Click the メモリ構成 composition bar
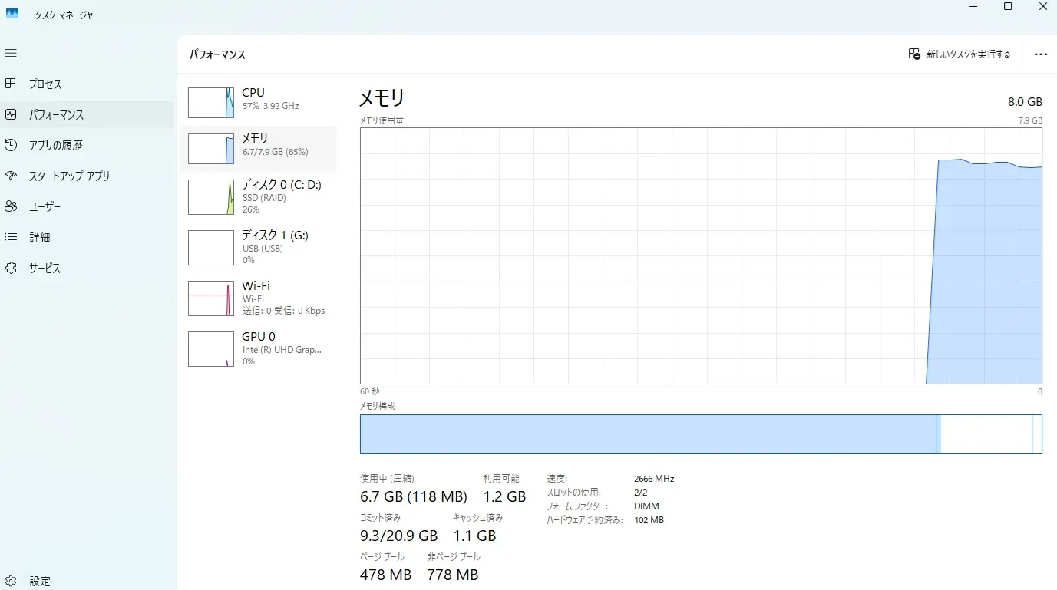This screenshot has width=1057, height=590. [701, 434]
